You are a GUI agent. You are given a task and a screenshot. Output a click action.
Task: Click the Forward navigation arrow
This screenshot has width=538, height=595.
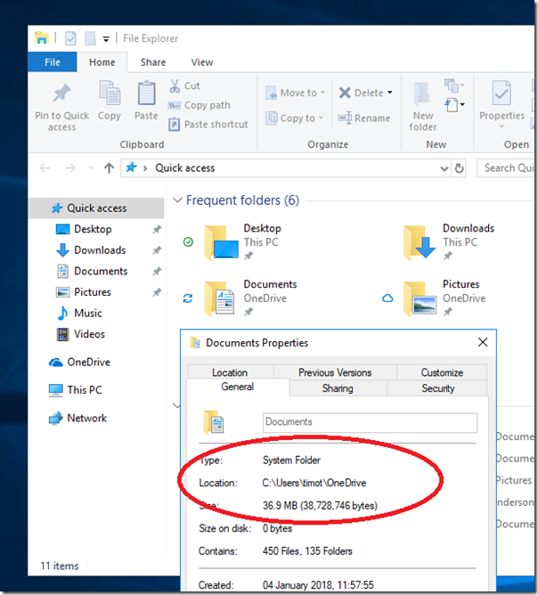[70, 167]
